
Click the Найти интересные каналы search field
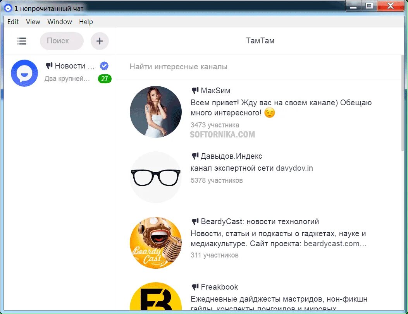tap(259, 67)
